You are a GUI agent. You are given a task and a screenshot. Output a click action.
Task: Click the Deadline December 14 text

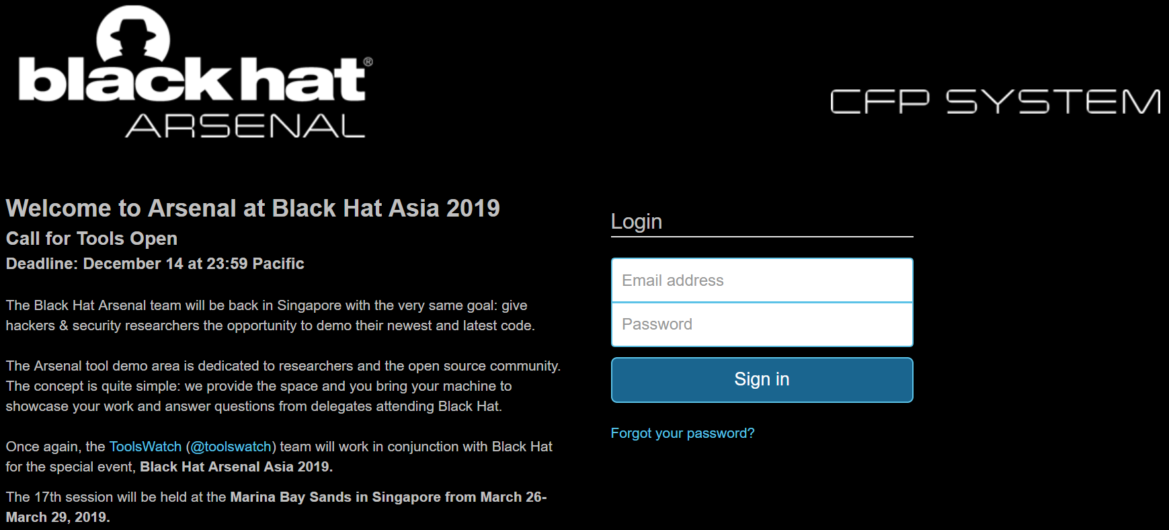[x=155, y=263]
